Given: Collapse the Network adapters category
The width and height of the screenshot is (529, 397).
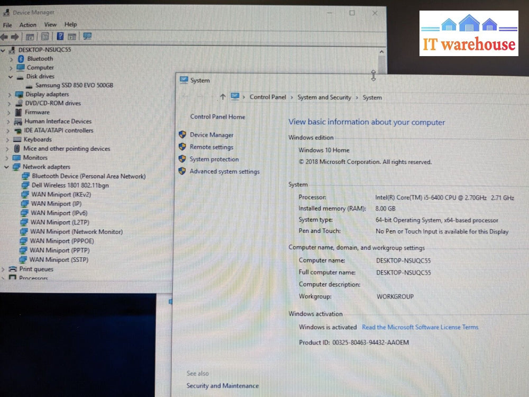Looking at the screenshot, I should pos(6,167).
